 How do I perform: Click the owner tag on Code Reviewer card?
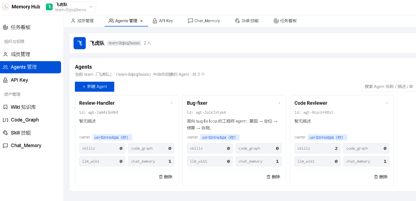tap(328, 137)
